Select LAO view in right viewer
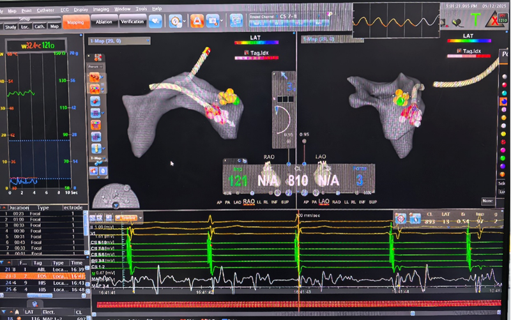The width and height of the screenshot is (511, 320). tap(323, 201)
